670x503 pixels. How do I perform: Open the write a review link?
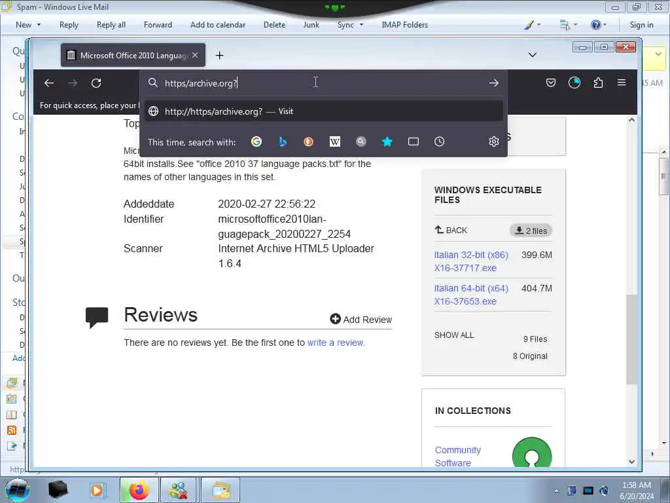click(336, 343)
